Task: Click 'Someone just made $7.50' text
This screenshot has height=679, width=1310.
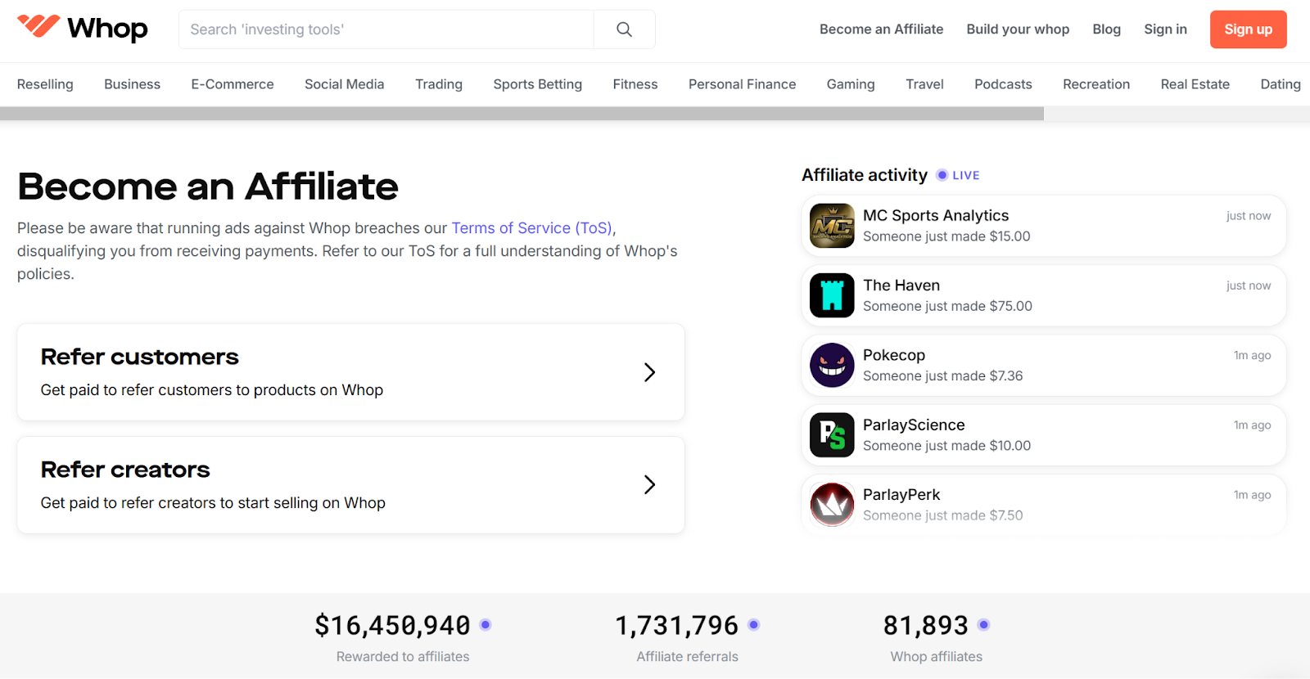Action: point(943,515)
